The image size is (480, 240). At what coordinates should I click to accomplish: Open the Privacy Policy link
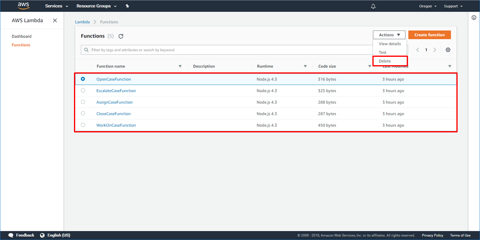[x=432, y=235]
